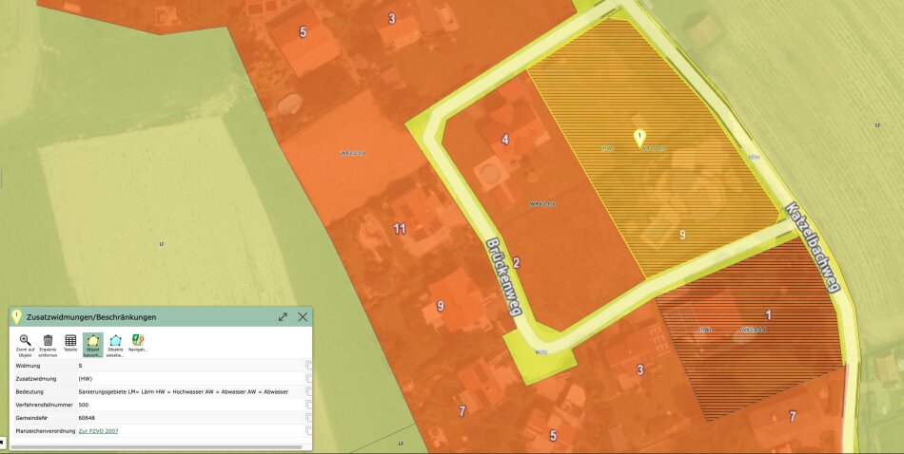Click the yellow pin in the panel header
Viewport: 904px width, 454px height.
point(17,317)
